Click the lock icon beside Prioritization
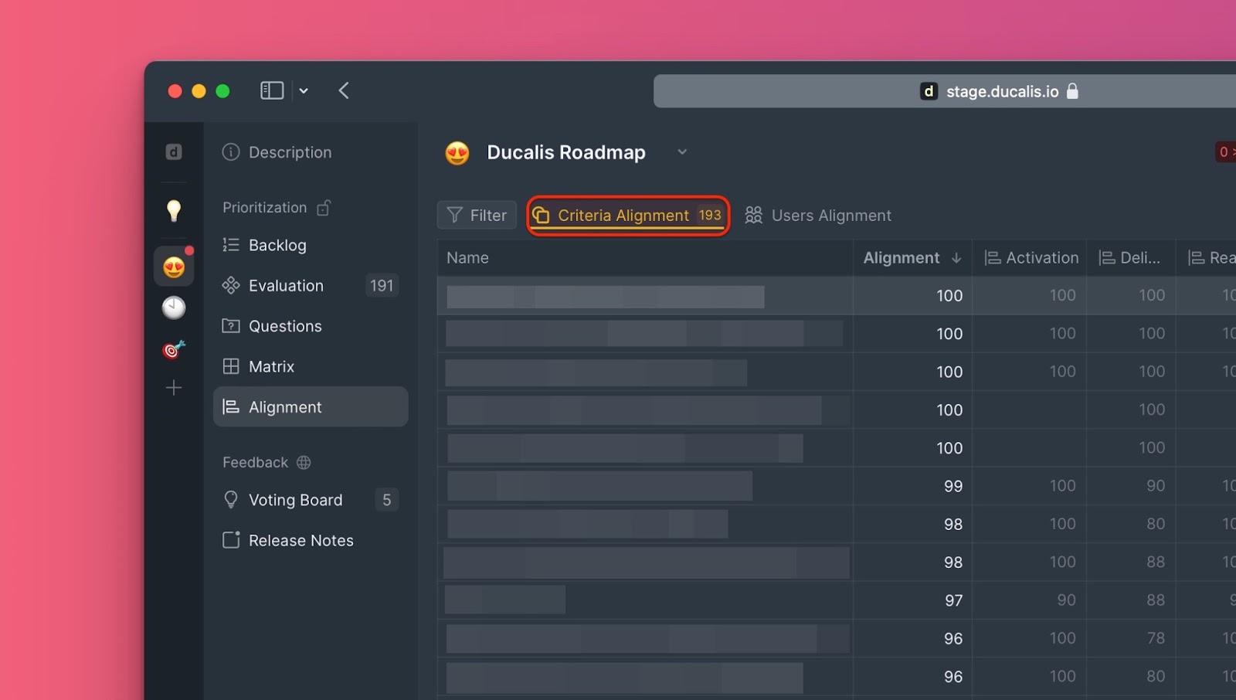The height and width of the screenshot is (700, 1236). tap(324, 207)
